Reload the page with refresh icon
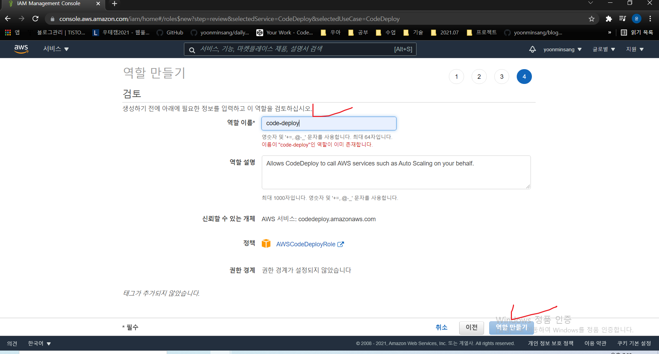Image resolution: width=659 pixels, height=354 pixels. [35, 19]
